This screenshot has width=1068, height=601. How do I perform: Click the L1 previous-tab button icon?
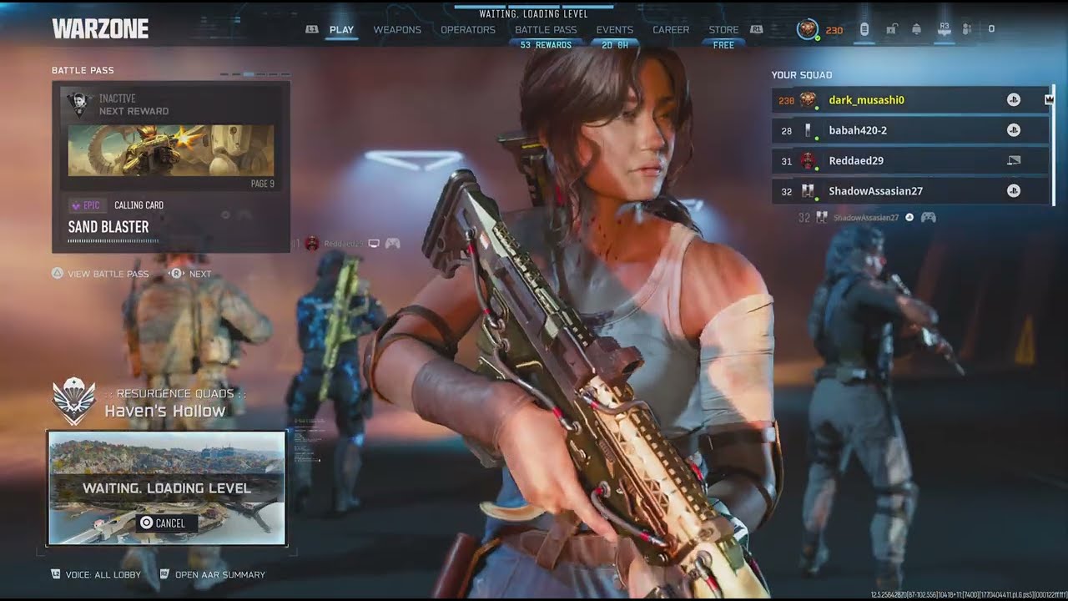tap(312, 29)
